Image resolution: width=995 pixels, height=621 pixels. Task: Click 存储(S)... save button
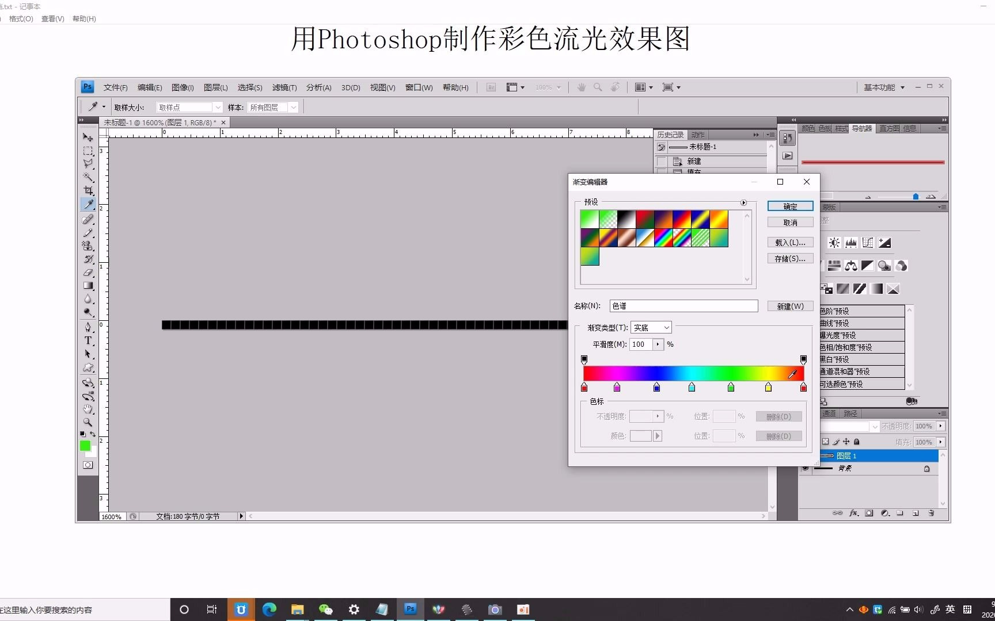pos(790,259)
